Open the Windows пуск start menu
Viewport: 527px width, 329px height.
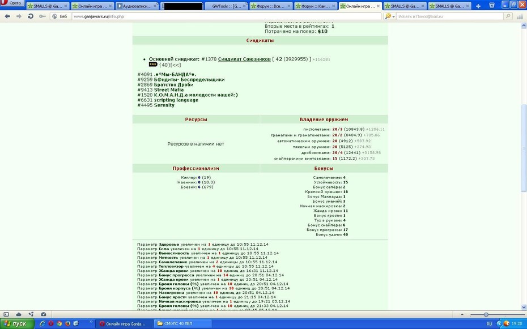pos(17,324)
